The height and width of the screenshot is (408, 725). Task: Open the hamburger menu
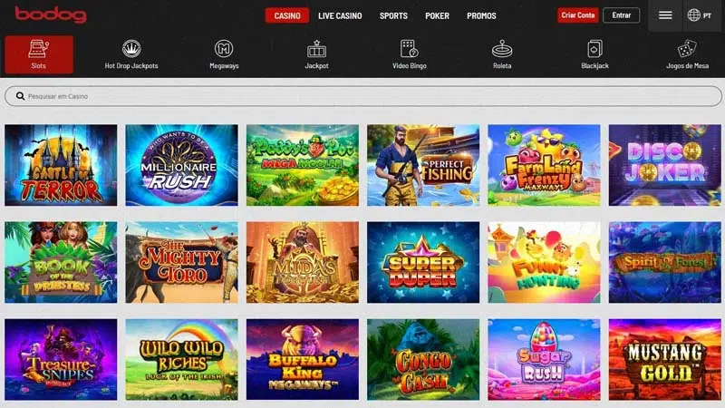click(665, 15)
